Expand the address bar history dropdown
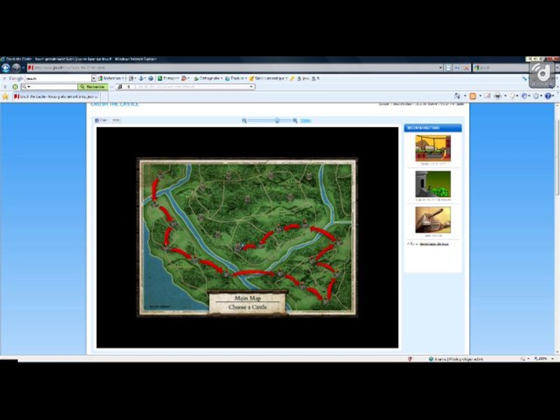Viewport: 560px width, 420px height. pyautogui.click(x=440, y=68)
